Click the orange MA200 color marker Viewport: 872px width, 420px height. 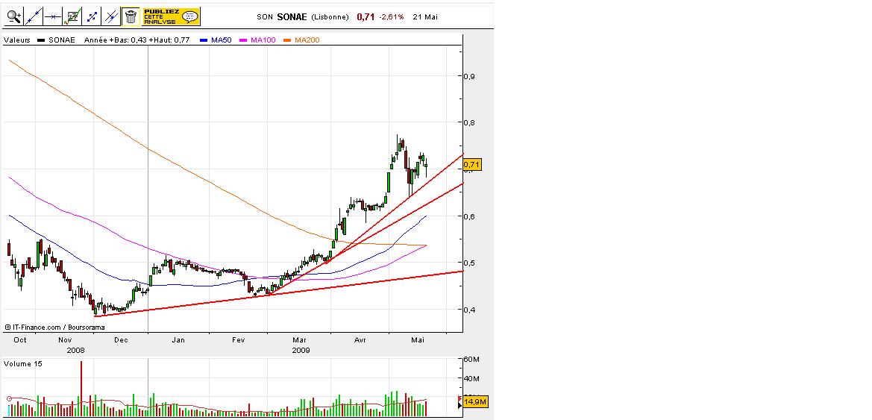click(x=287, y=40)
